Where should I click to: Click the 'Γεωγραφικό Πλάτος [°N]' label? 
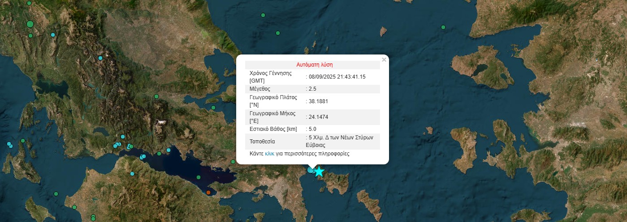273,101
